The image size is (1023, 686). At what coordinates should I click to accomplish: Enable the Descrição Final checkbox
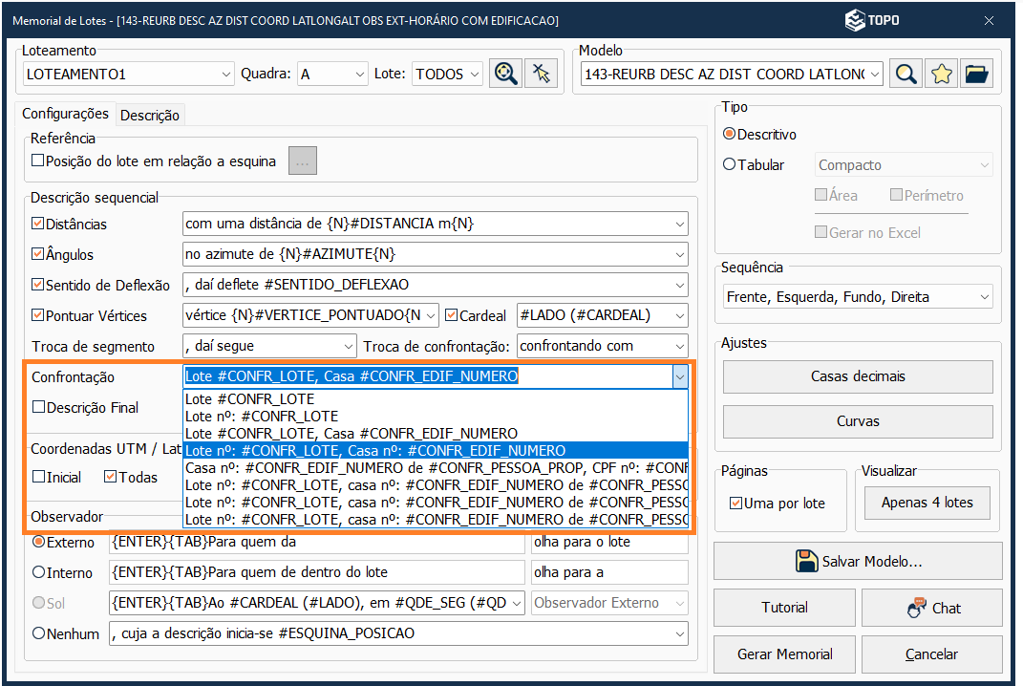pyautogui.click(x=38, y=407)
